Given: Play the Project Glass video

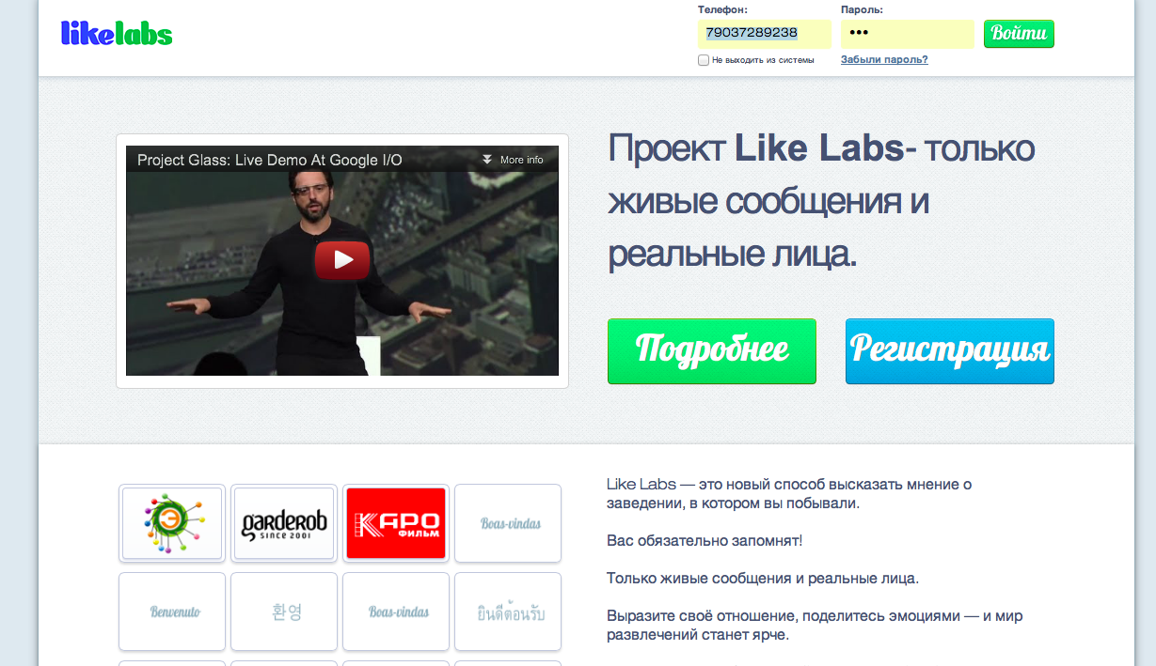Looking at the screenshot, I should [342, 260].
